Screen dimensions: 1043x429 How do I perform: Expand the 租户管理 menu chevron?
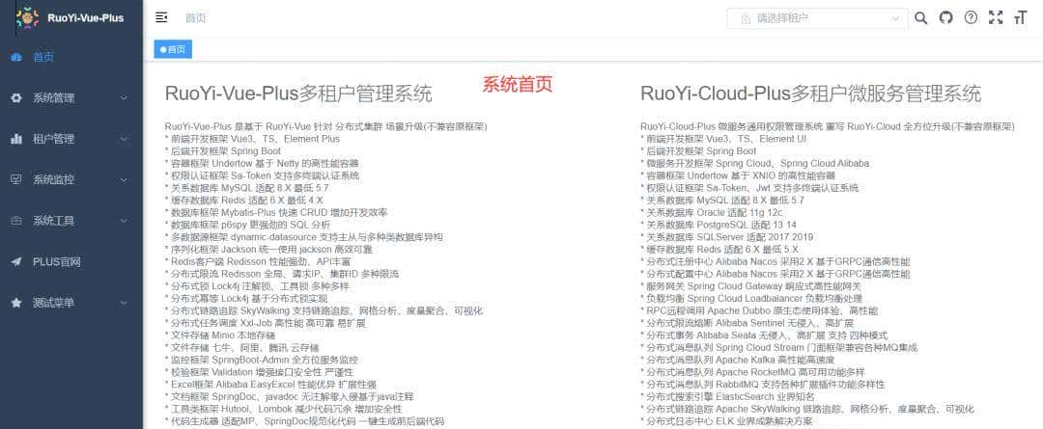click(x=124, y=139)
